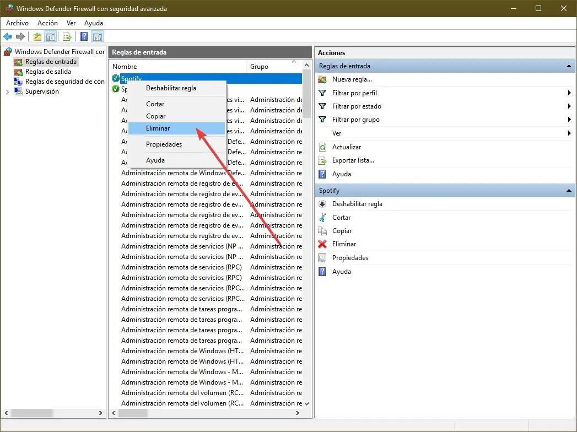Viewport: 577px width, 432px height.
Task: Toggle the show/hide action pane toolbar button
Action: 98,37
